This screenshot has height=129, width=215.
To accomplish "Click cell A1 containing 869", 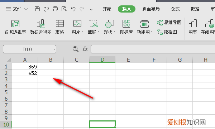I will (x=25, y=67).
